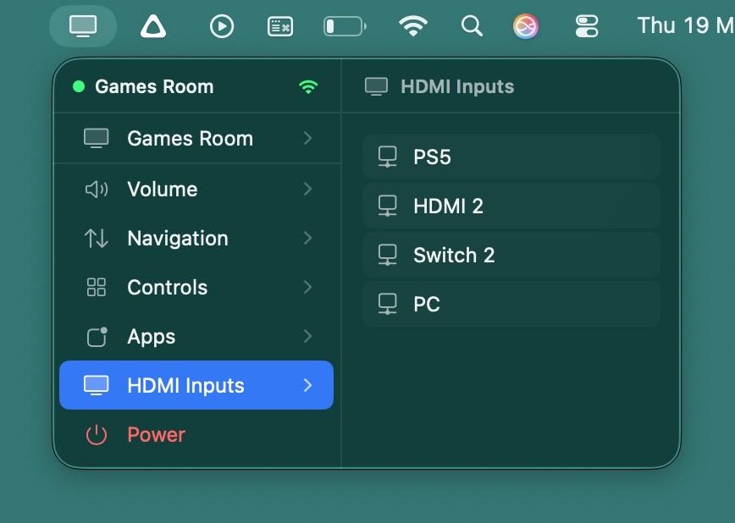Select the HDMI 2 input
Screen dimensions: 735x523
(511, 206)
